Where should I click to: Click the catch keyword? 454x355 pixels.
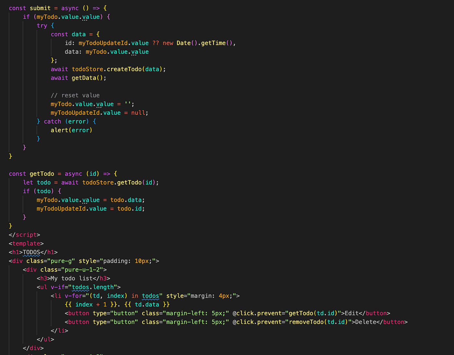coord(52,122)
